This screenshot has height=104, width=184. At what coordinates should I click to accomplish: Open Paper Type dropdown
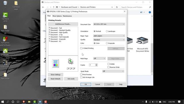tap(109, 36)
